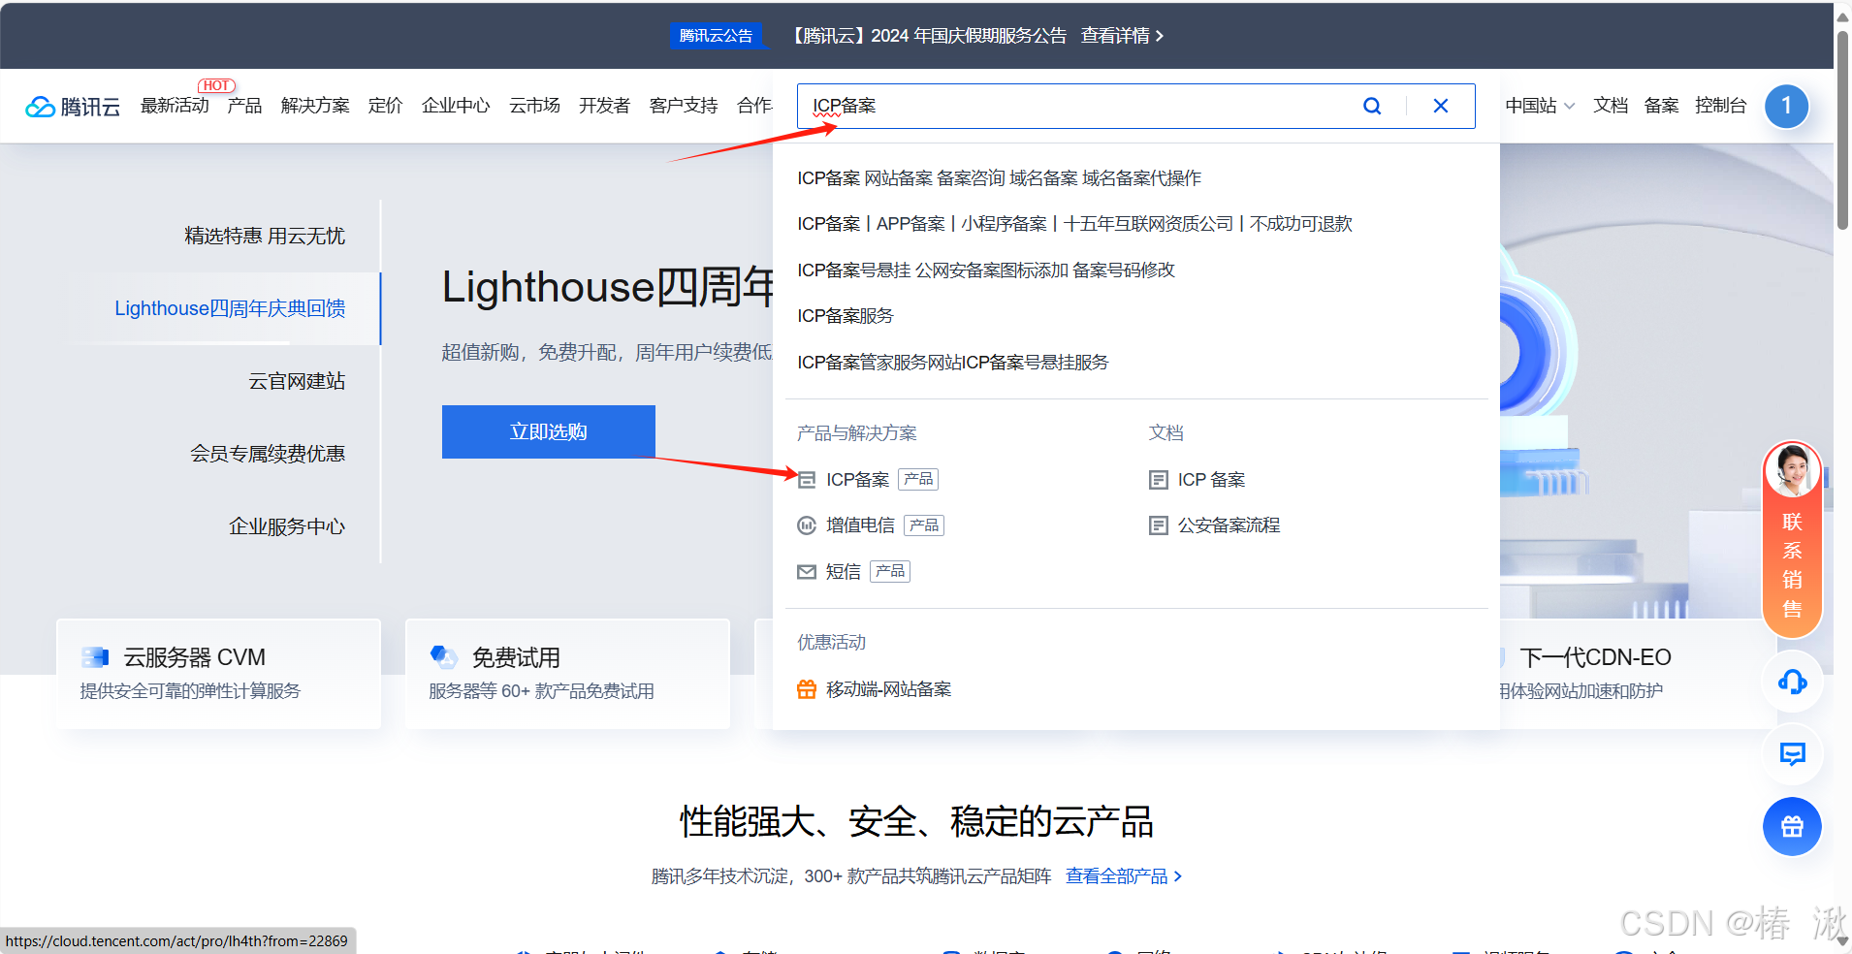Select suggestion ICP备案 | APP备案 | 小程序备案
1852x954 pixels.
click(1074, 224)
